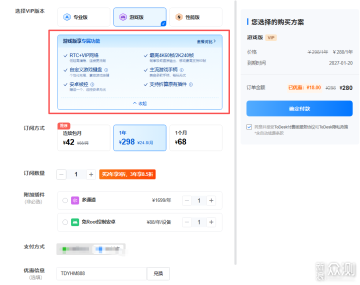Viewport: 360px width, 285px height.
Task: Click the purple 多通道 plugin icon
Action: (x=75, y=200)
